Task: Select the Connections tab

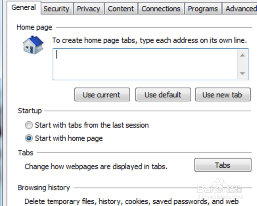Action: click(161, 9)
